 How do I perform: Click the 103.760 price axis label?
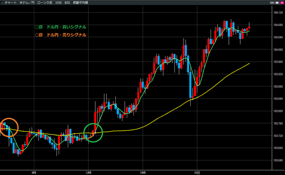pos(278,123)
